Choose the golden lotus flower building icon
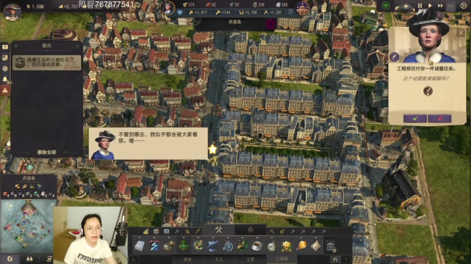471x264 pixels. pyautogui.click(x=287, y=246)
